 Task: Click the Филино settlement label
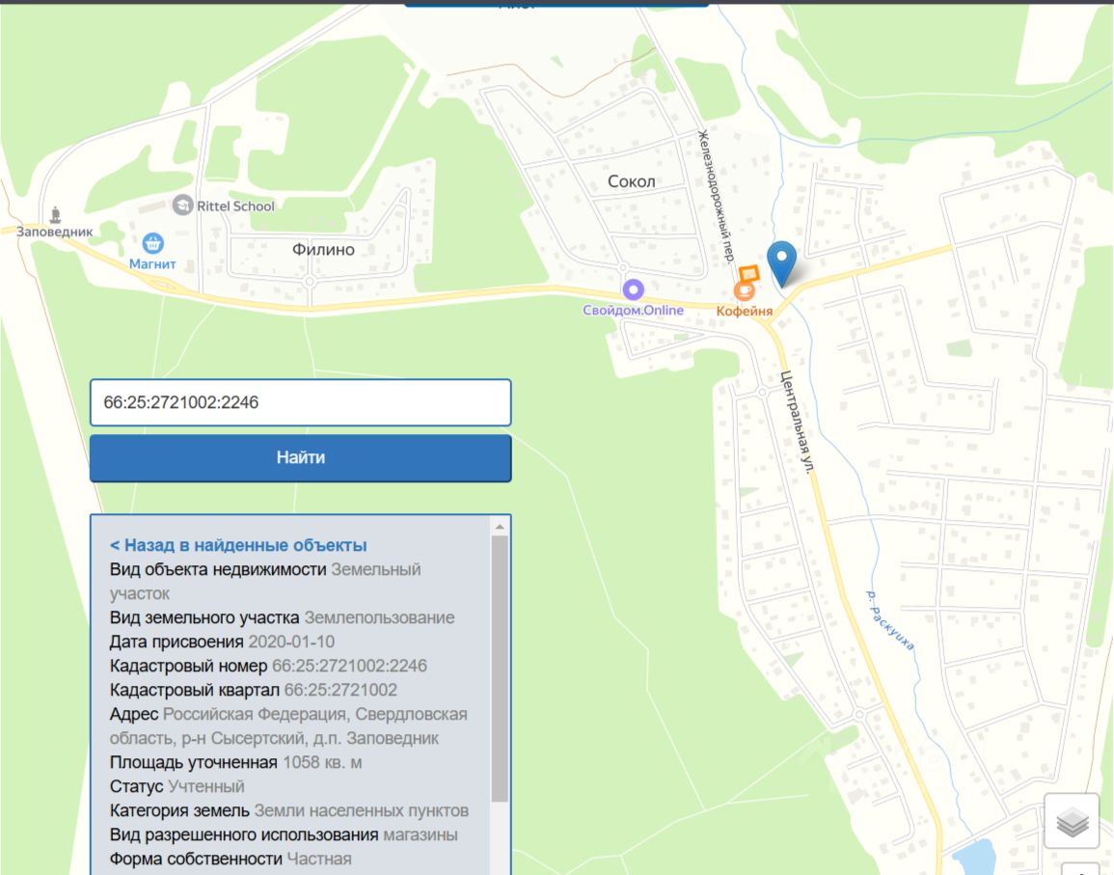[323, 250]
